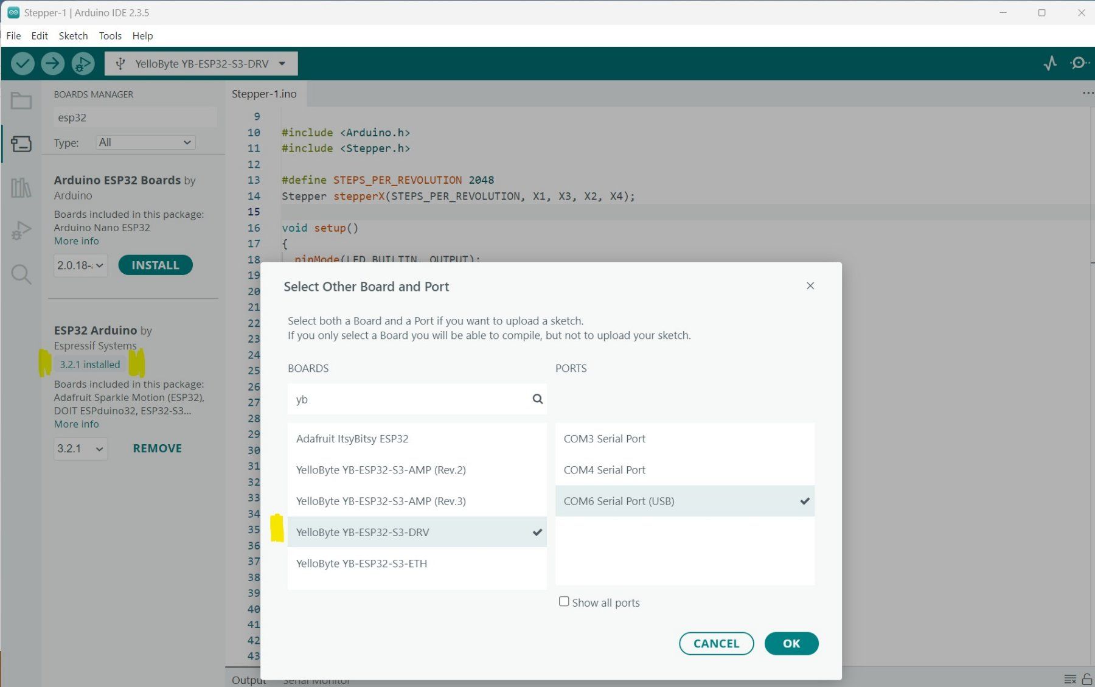Open the Help menu
This screenshot has width=1095, height=687.
coord(142,36)
